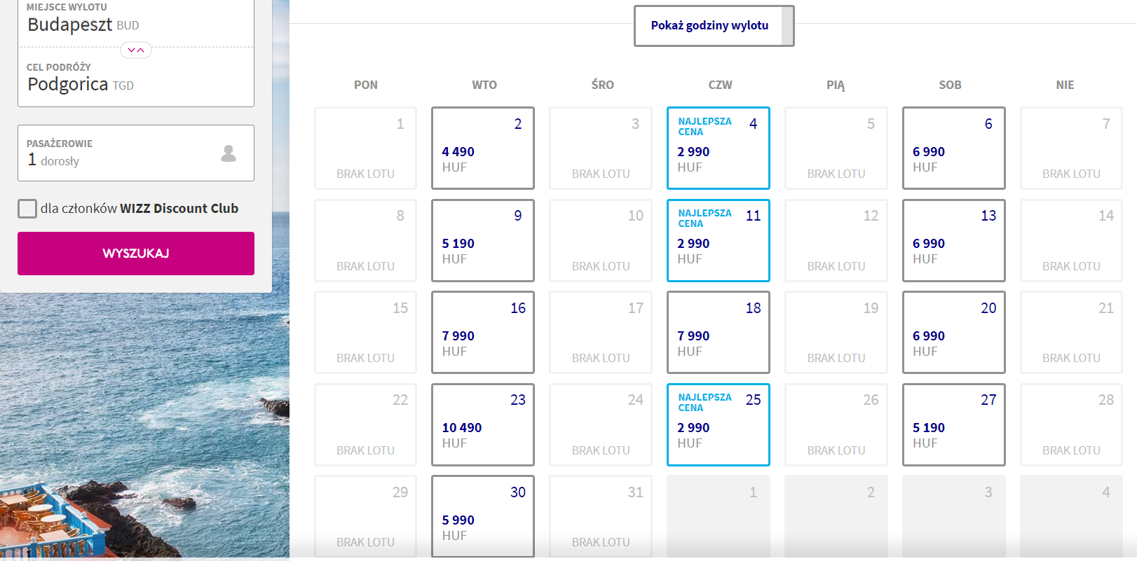The width and height of the screenshot is (1137, 561).
Task: Choose Saturday the 13th fare
Action: click(953, 241)
